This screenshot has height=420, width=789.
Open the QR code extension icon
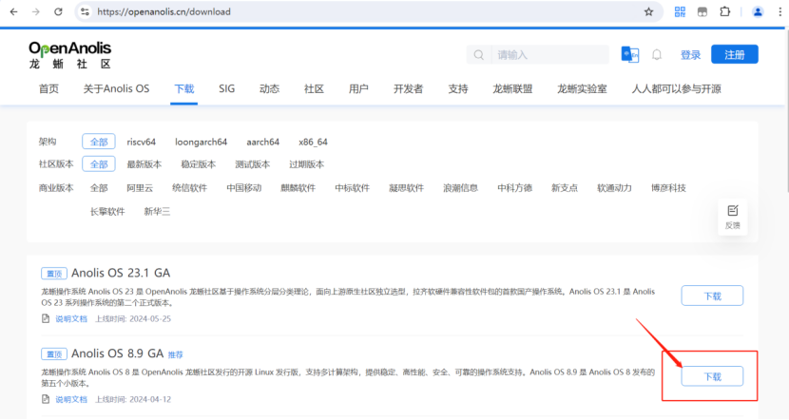point(680,11)
